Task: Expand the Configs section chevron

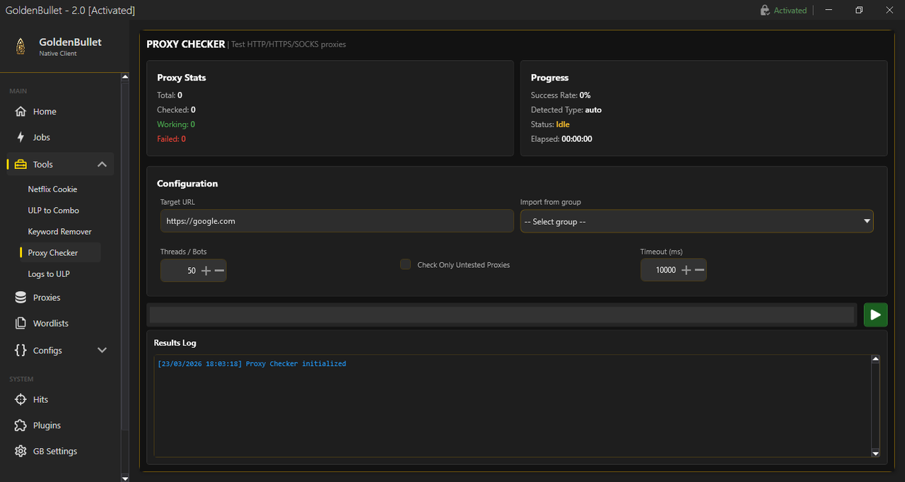Action: pos(102,350)
